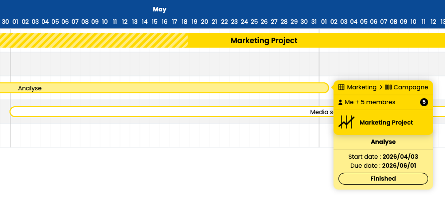Select the Analyse task bar

click(x=164, y=88)
